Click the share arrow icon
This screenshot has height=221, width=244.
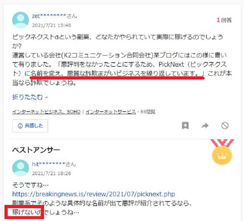point(205,125)
